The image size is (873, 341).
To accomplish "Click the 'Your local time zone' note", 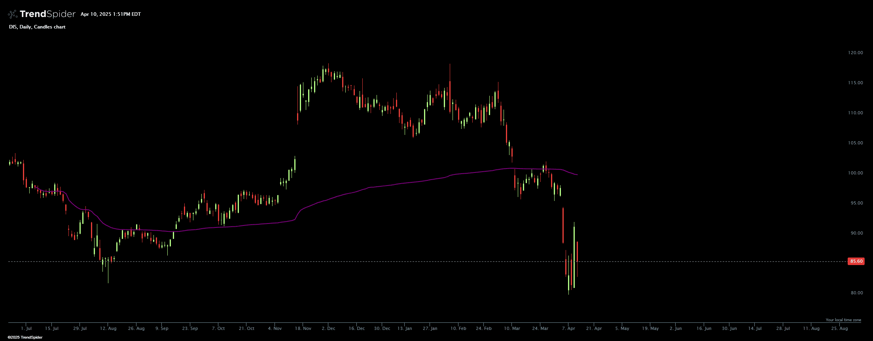I will click(843, 320).
